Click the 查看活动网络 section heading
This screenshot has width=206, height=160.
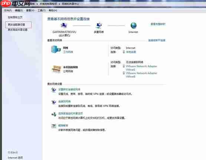tap(55, 40)
